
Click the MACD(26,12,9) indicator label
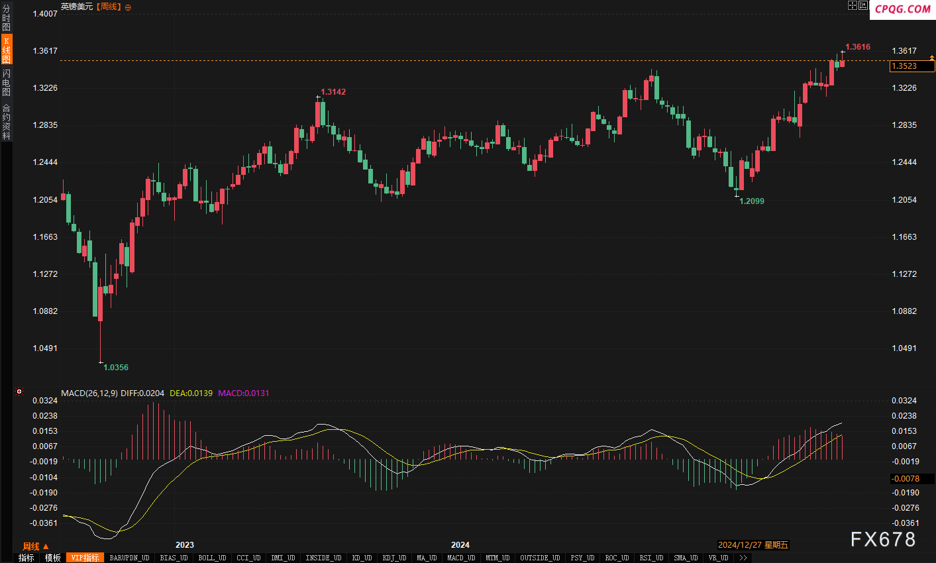point(89,393)
